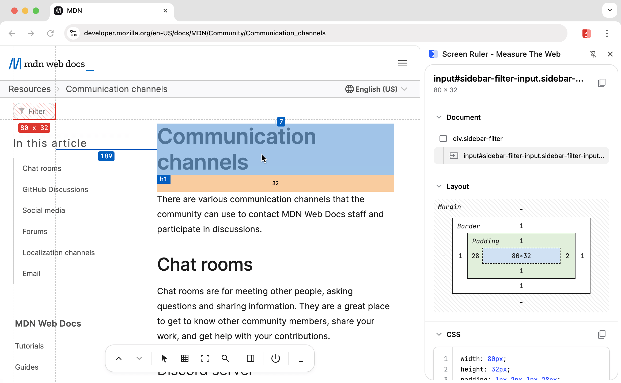This screenshot has width=621, height=383.
Task: Open the Tutorials sidebar link
Action: tap(29, 346)
